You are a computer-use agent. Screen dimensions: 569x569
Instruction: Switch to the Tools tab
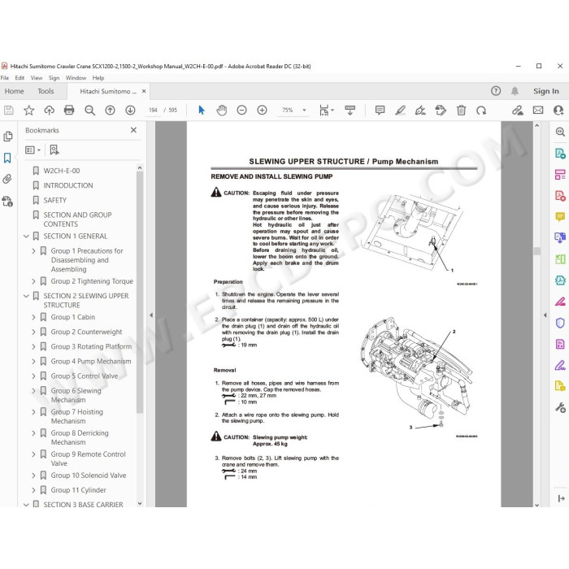point(46,91)
